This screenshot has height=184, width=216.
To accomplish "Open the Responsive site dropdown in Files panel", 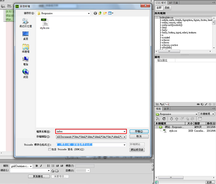I will tap(177, 114).
